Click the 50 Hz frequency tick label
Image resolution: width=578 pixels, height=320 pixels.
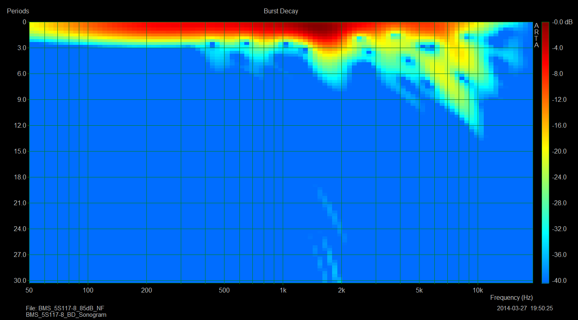click(30, 290)
